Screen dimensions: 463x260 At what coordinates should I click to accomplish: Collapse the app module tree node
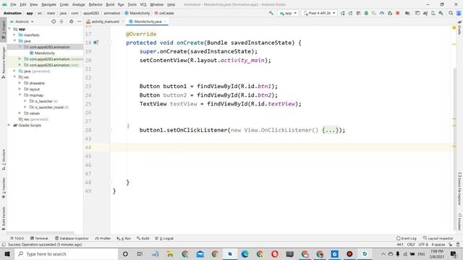coord(9,29)
